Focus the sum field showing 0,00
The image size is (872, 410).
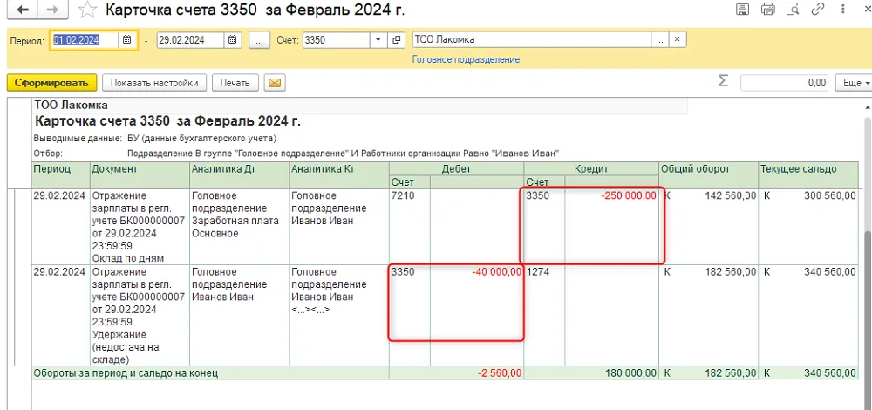pos(784,83)
